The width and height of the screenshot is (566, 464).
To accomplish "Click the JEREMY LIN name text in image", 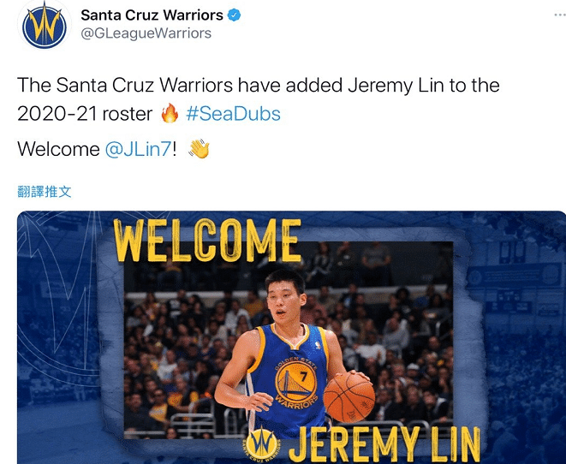I will coord(384,444).
